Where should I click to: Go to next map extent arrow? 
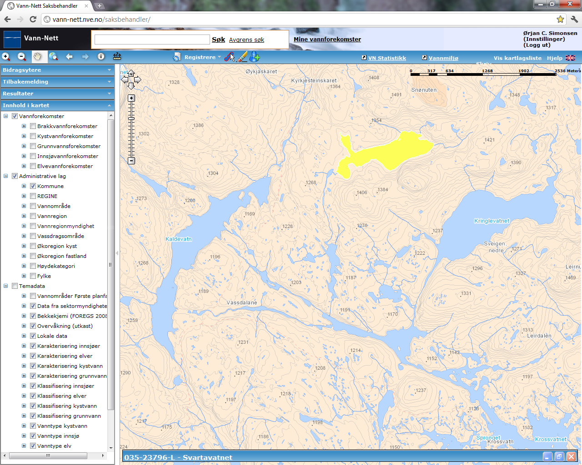[x=85, y=57]
